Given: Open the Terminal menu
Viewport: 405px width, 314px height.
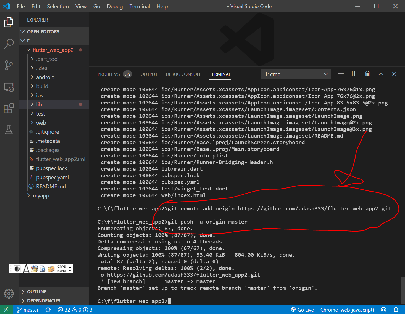Looking at the screenshot, I should pyautogui.click(x=140, y=6).
